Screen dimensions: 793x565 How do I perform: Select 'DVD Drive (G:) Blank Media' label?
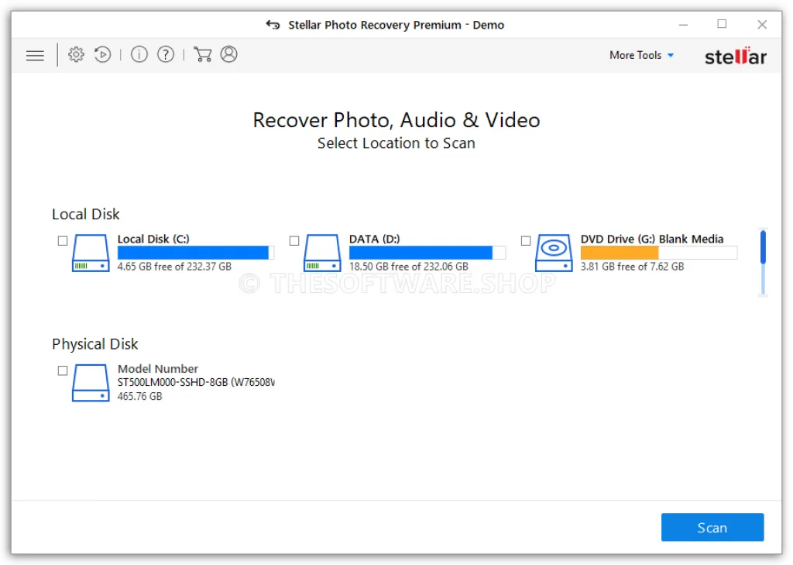pyautogui.click(x=652, y=239)
